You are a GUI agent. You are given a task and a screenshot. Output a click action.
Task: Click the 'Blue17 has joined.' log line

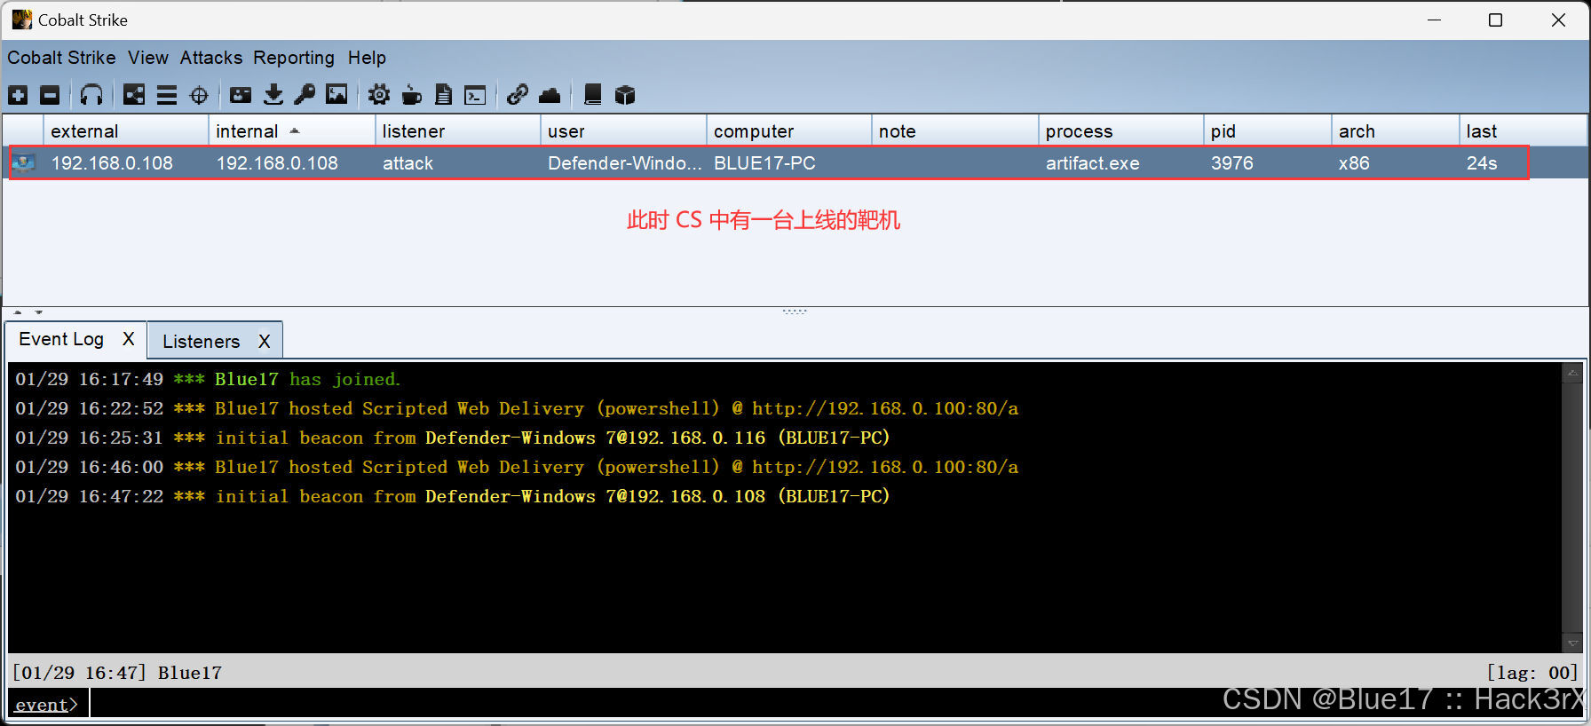208,379
